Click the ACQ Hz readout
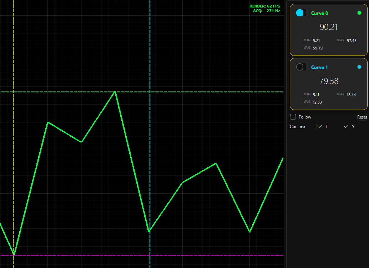 click(266, 11)
